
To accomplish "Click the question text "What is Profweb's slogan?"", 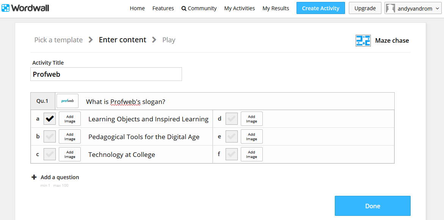I will point(126,102).
